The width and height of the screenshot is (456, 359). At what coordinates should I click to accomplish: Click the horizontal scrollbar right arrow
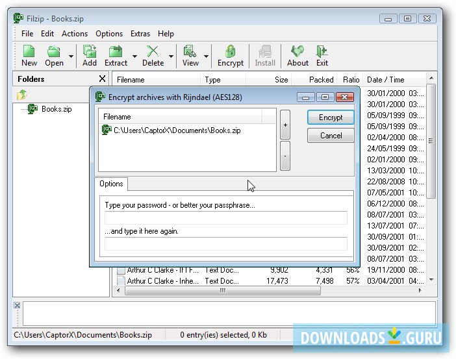(x=420, y=290)
